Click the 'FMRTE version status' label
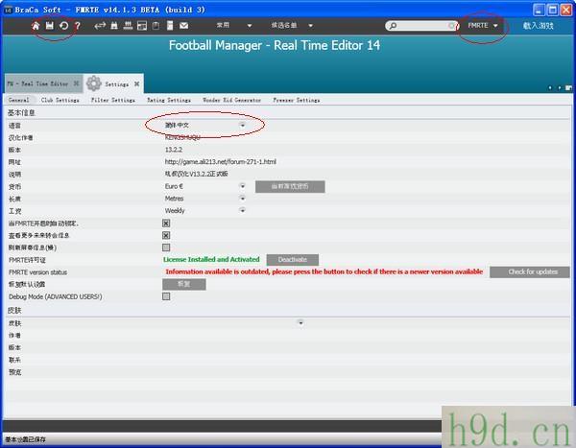576x448 pixels. point(37,272)
